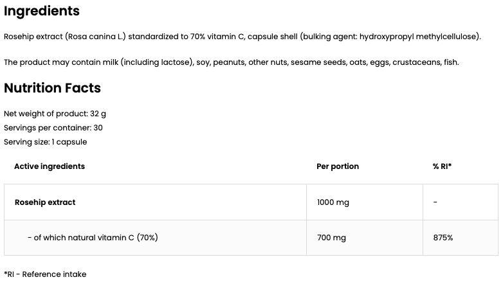
Task: Click the Nutrition Facts heading
Action: [52, 88]
